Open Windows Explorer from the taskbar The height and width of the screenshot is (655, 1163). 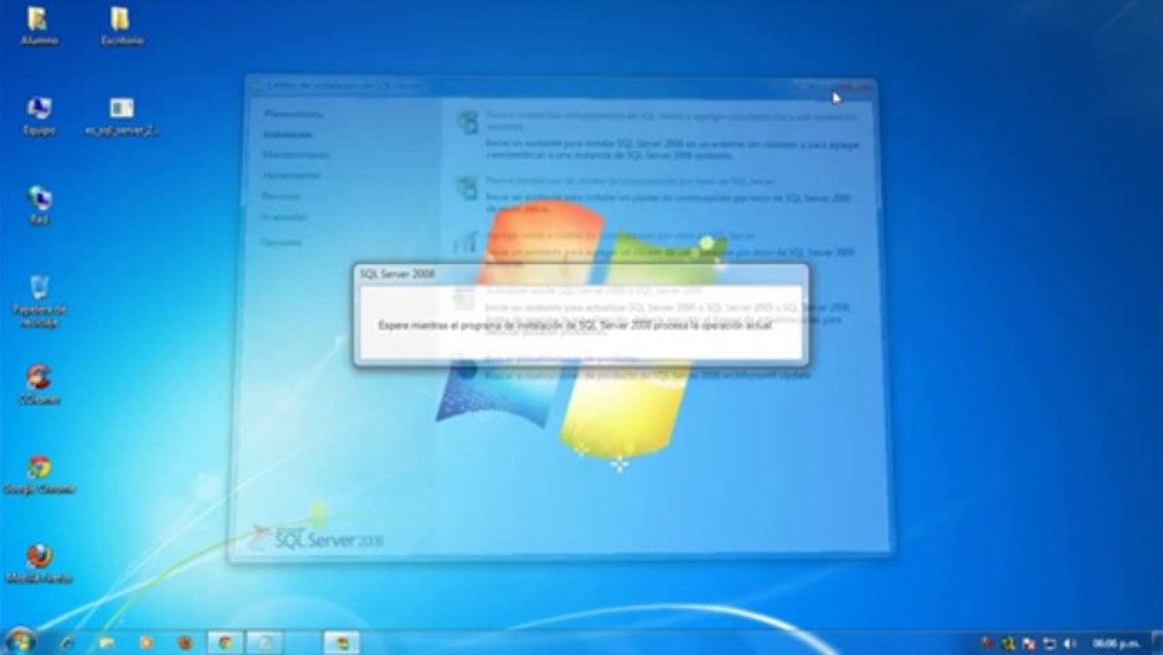pos(106,642)
